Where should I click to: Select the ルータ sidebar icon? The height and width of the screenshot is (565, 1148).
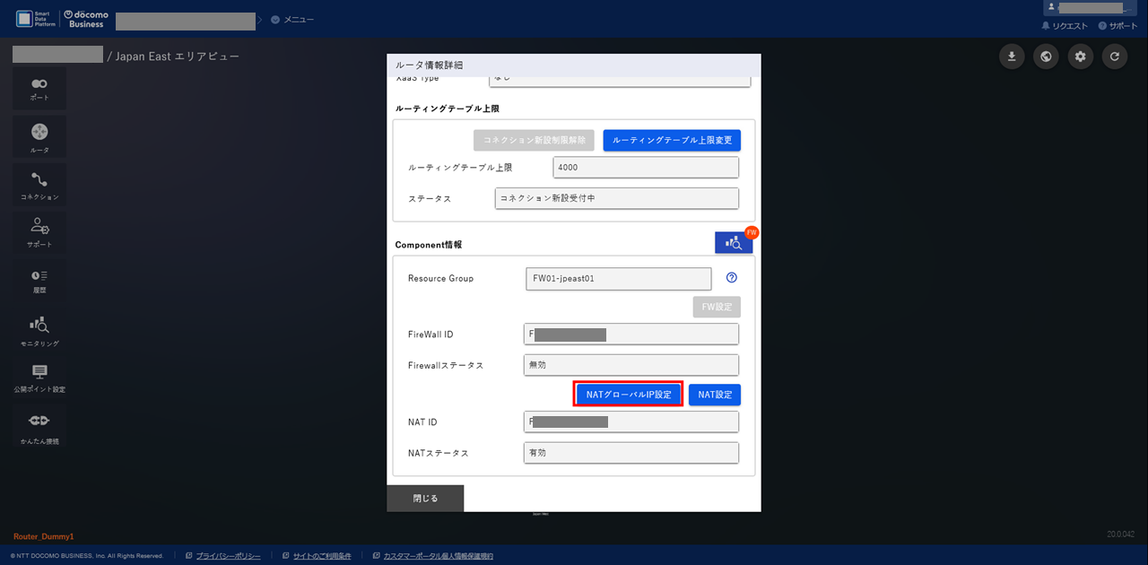coord(39,136)
